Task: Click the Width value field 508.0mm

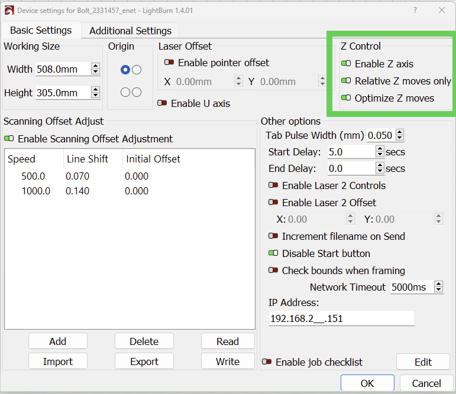Action: point(63,69)
